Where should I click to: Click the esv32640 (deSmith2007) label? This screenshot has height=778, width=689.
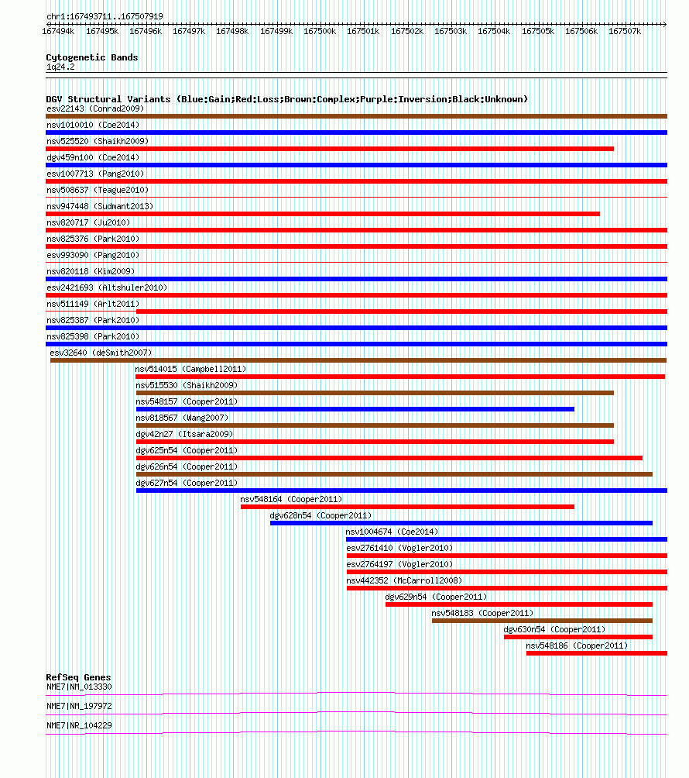(101, 353)
